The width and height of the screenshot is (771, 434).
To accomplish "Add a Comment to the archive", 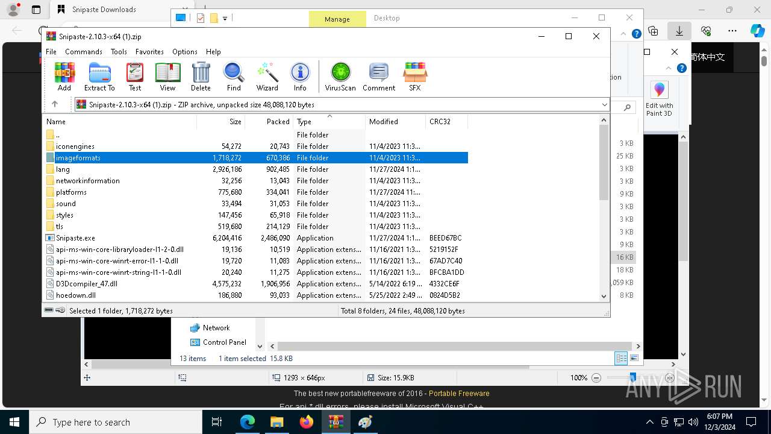I will point(379,77).
